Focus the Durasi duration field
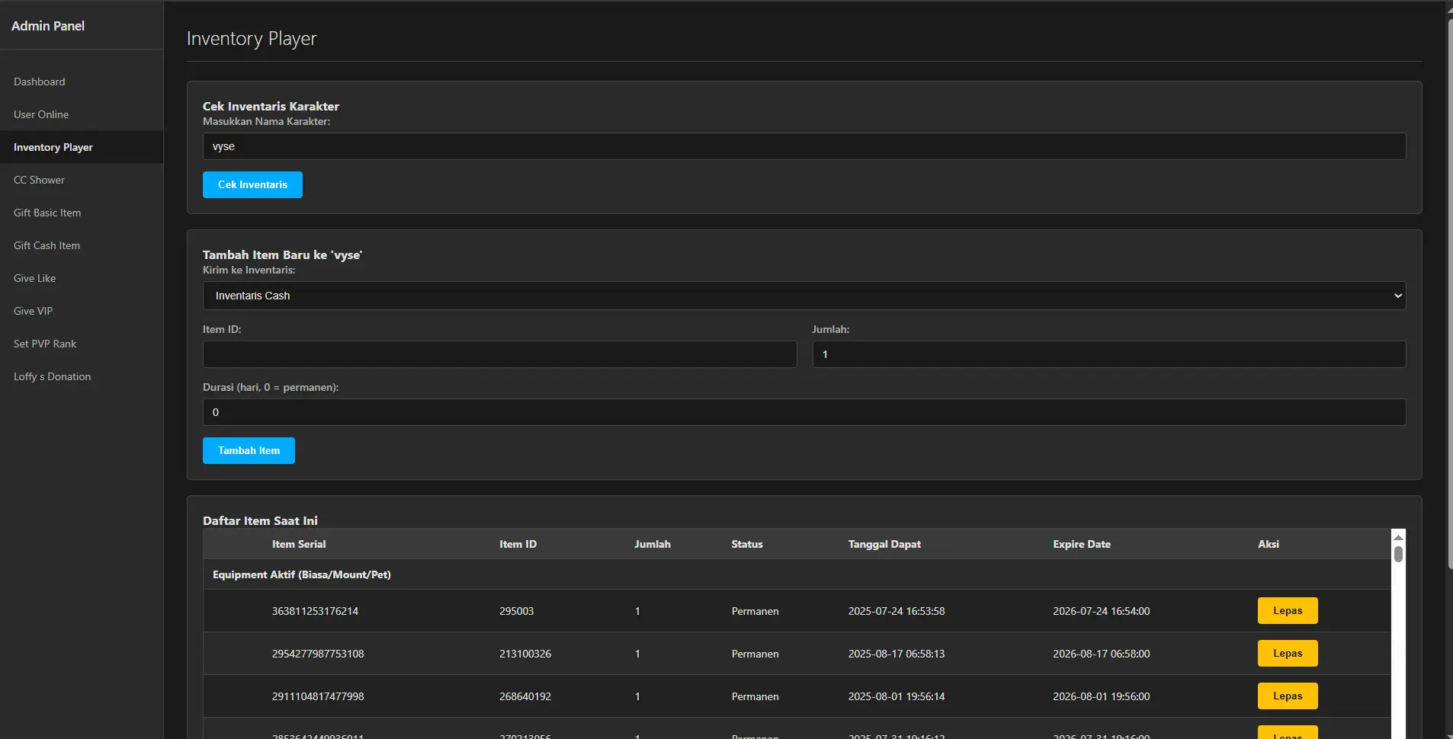The width and height of the screenshot is (1453, 739). [x=804, y=412]
